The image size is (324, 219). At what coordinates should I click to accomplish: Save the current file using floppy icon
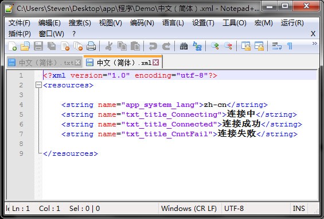38,46
